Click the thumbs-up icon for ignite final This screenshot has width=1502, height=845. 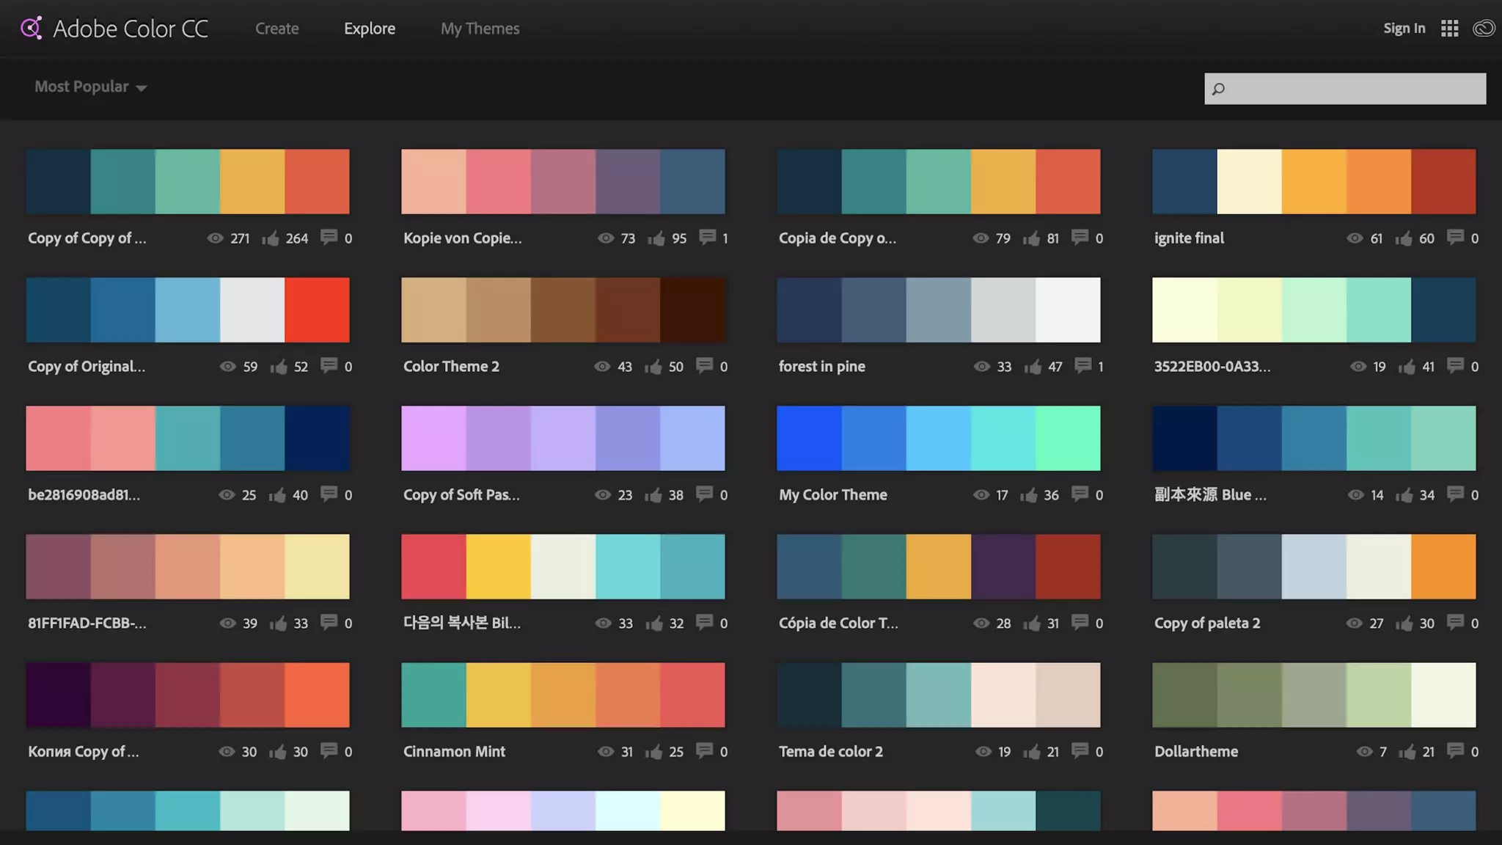[1404, 238]
